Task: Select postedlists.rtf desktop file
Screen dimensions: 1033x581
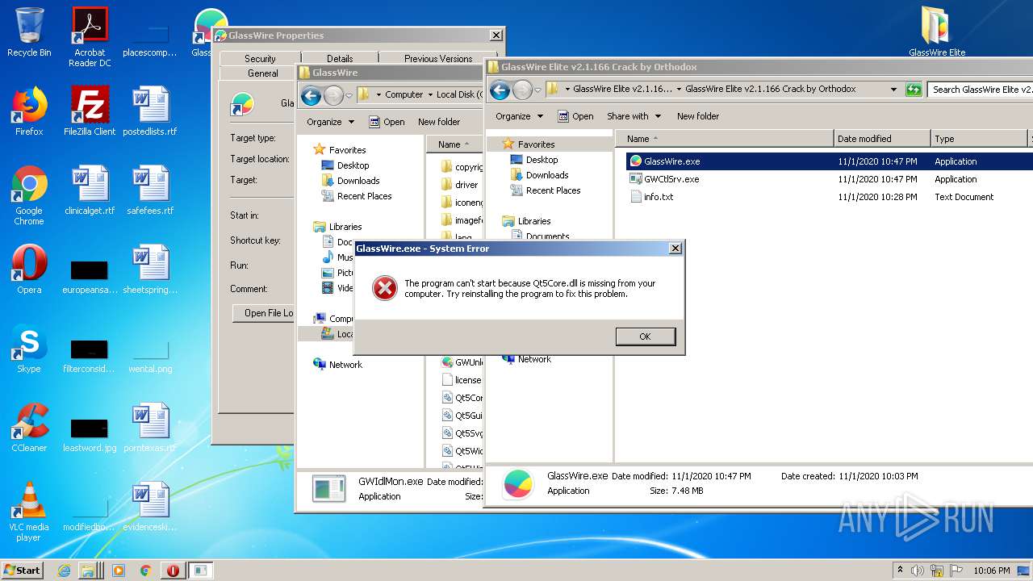Action: 150,111
